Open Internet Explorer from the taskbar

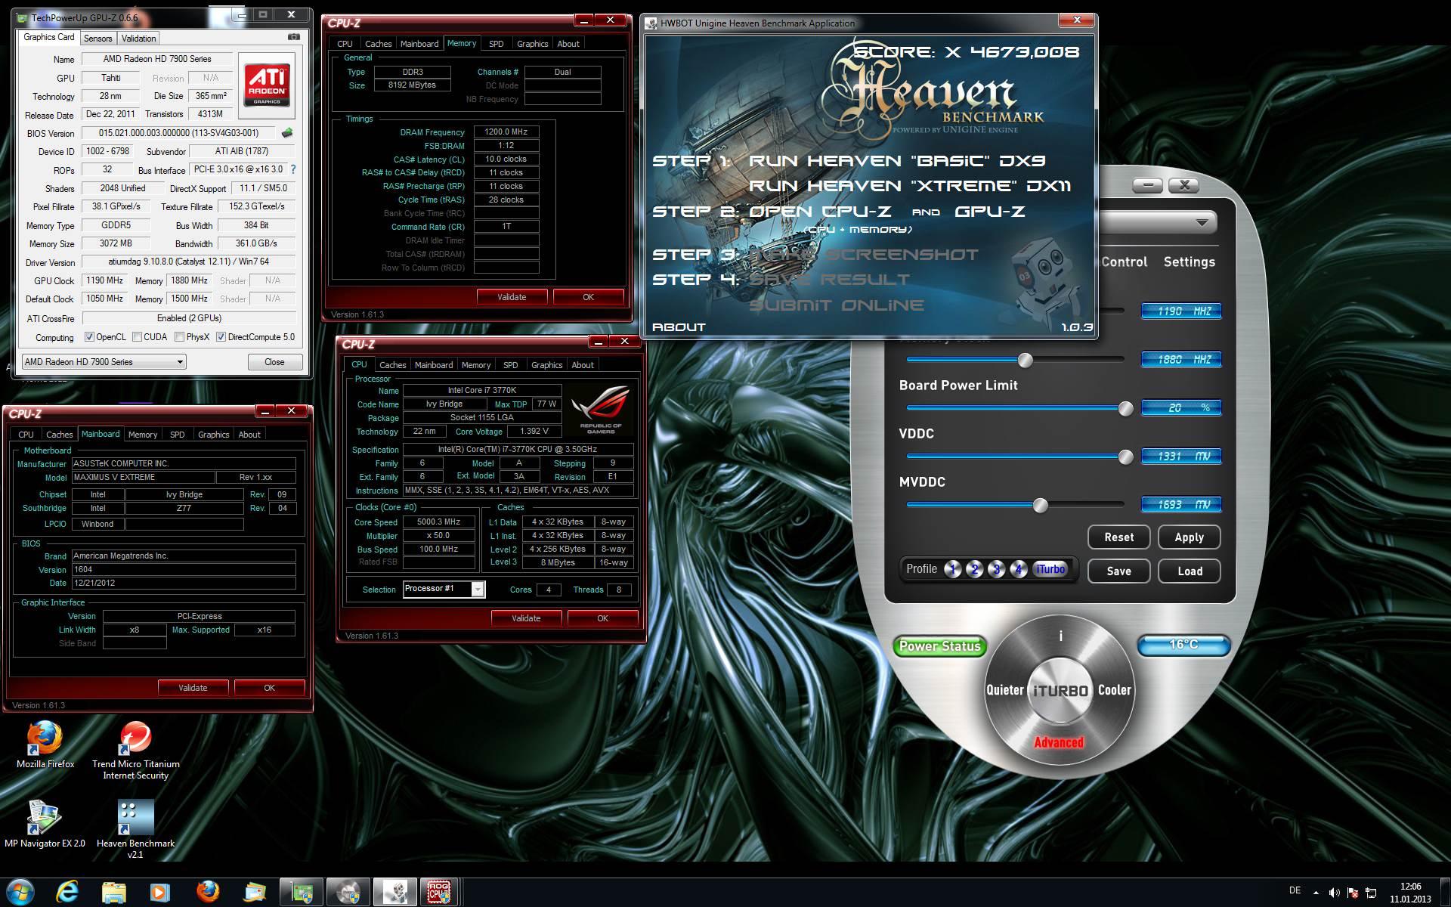coord(67,893)
